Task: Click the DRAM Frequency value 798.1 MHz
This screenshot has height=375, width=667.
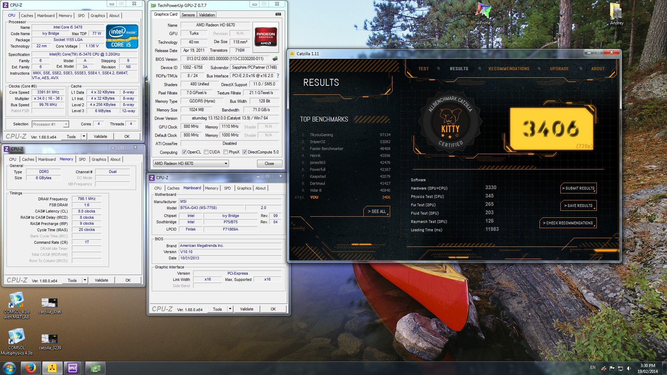Action: [x=87, y=199]
